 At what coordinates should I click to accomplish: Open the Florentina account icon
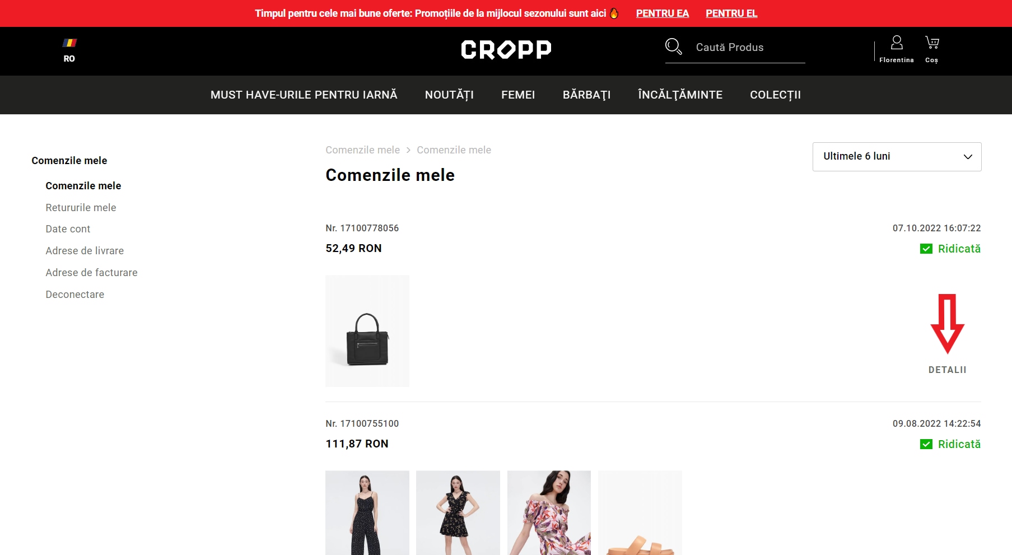[x=897, y=43]
